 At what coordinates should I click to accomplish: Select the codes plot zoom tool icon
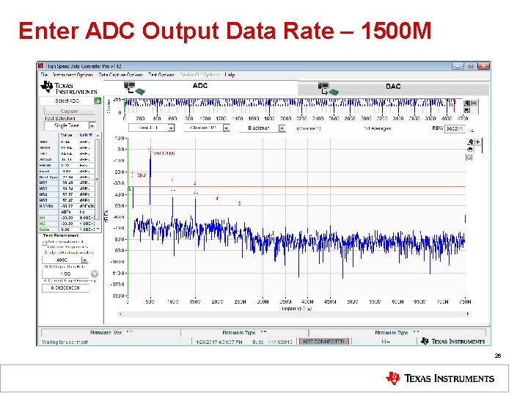pyautogui.click(x=466, y=103)
